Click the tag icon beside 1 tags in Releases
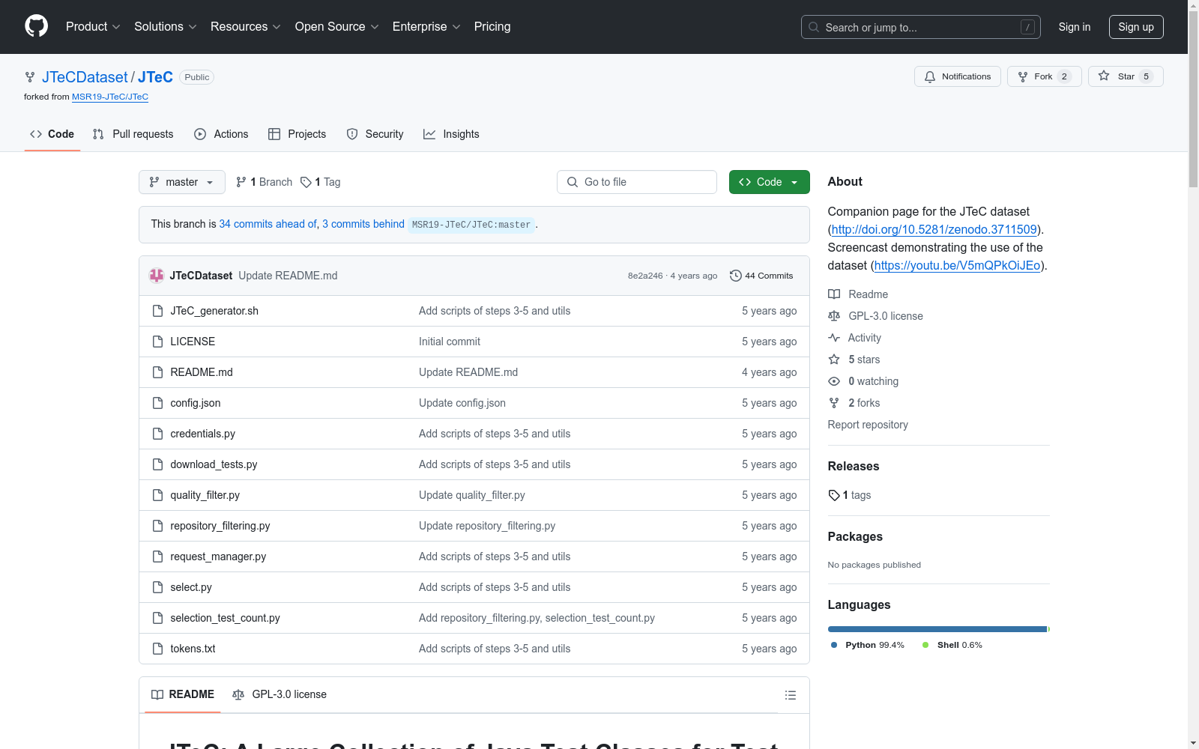Screen dimensions: 1199x749 834,495
